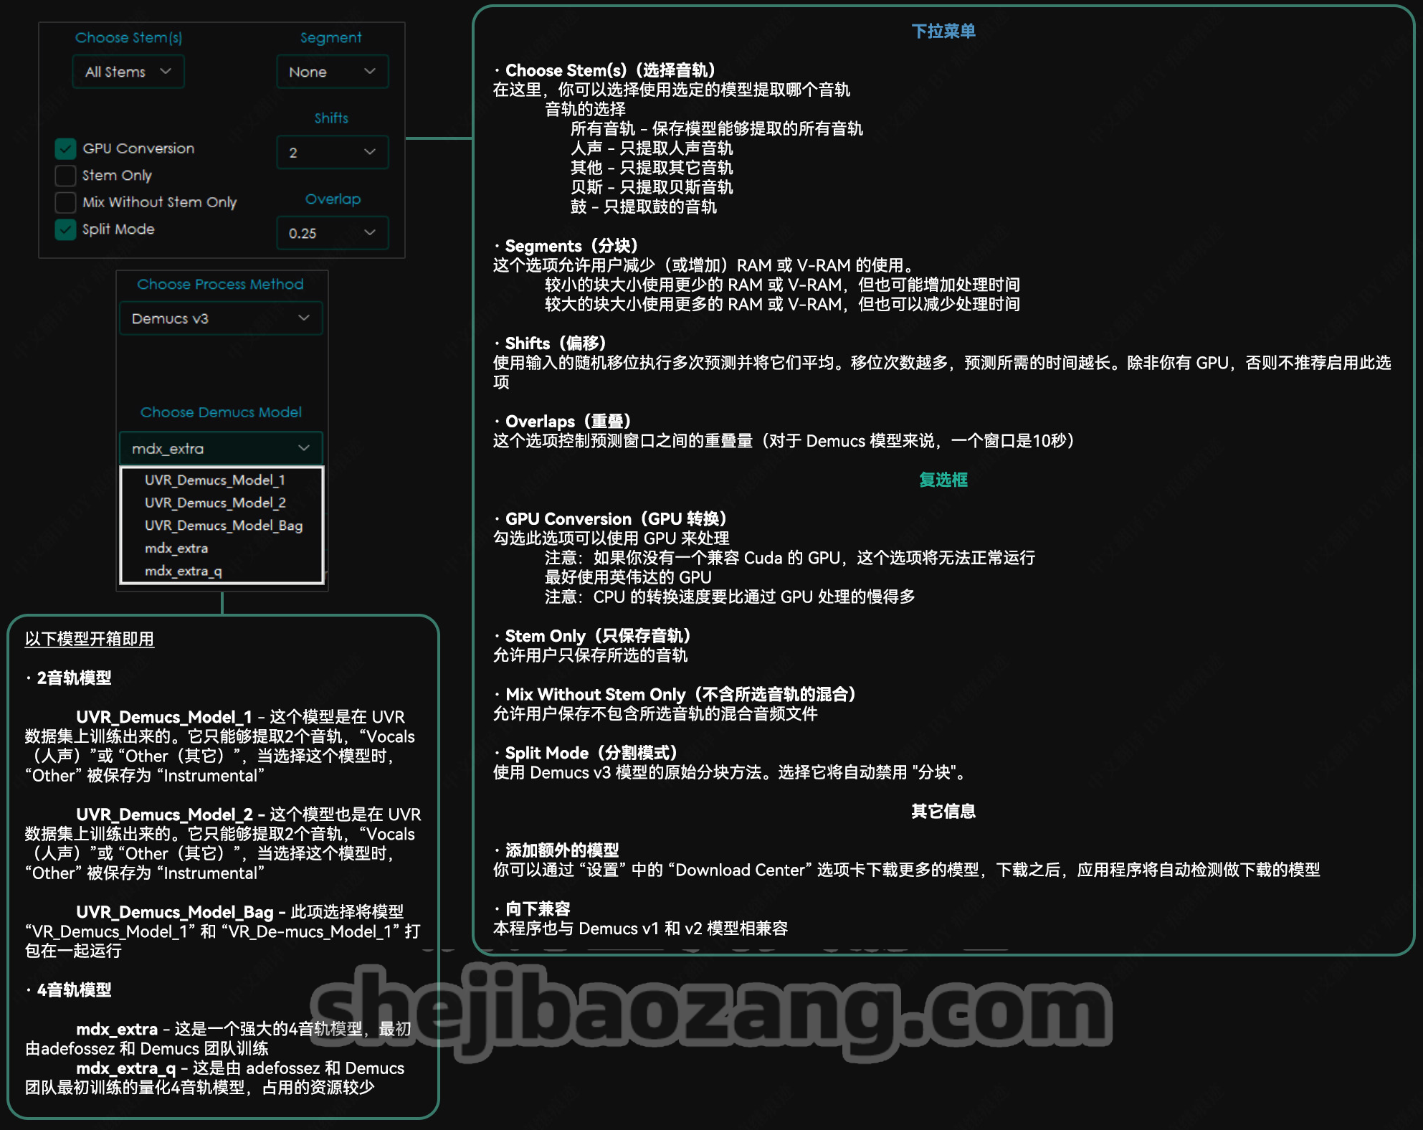
Task: Click the 'Overlaps（重叠）' heading
Action: pos(568,422)
